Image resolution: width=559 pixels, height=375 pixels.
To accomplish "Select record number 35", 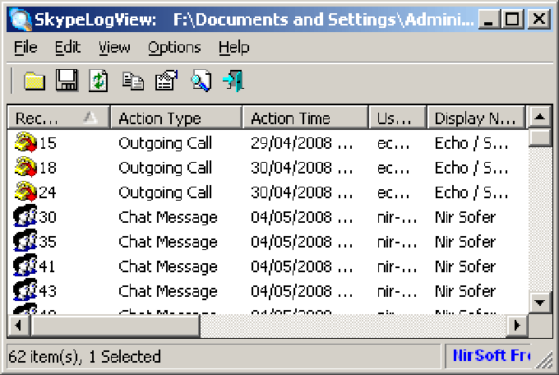I will pos(48,242).
